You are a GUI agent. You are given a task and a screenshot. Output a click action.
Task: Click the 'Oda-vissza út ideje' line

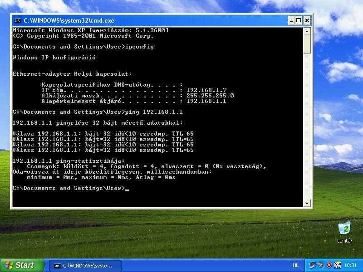coord(112,172)
